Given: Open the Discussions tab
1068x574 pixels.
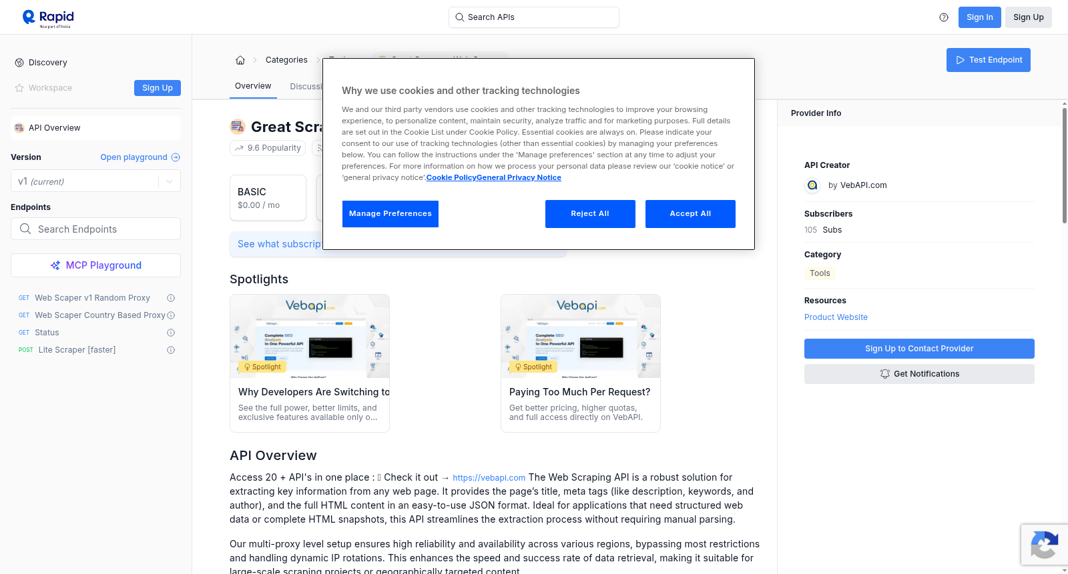Looking at the screenshot, I should 306,87.
